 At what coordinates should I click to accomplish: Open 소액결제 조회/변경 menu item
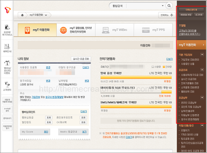click(190, 88)
